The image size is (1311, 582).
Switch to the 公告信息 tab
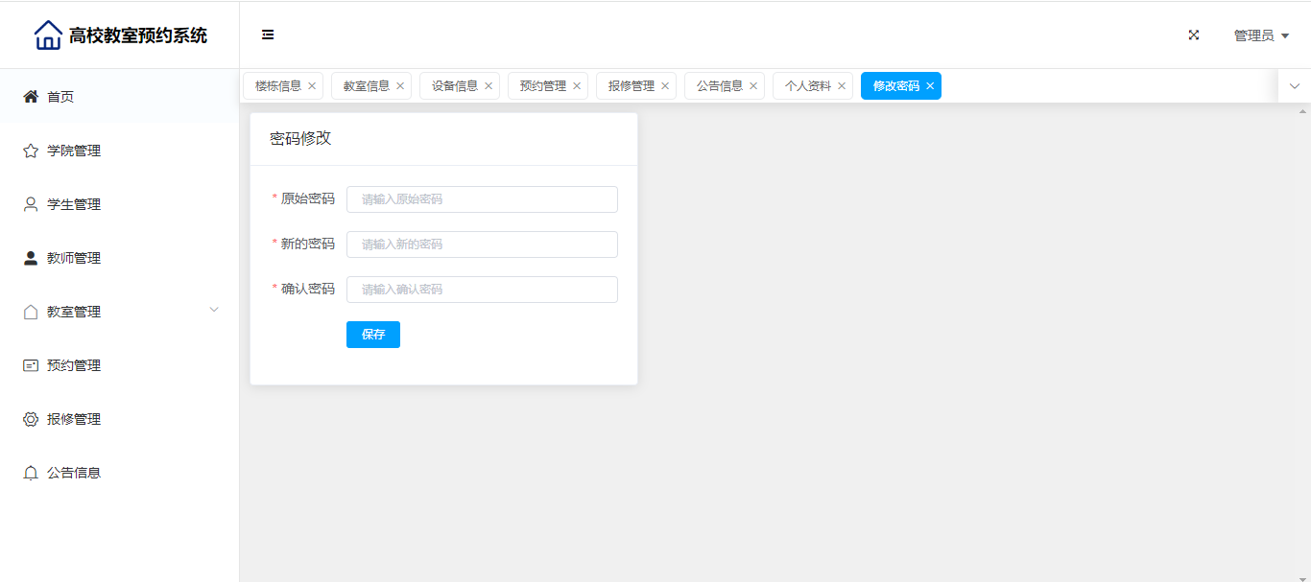tap(725, 86)
